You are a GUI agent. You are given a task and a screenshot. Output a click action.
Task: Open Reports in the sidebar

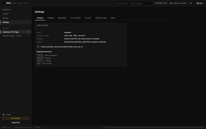(x=16, y=18)
